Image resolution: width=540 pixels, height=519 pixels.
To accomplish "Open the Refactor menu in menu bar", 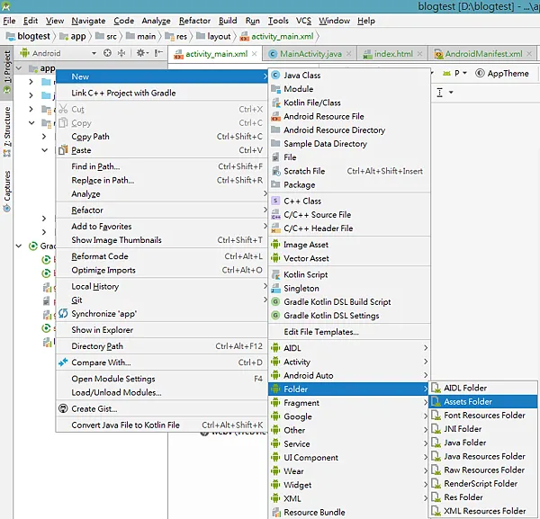I will (194, 21).
